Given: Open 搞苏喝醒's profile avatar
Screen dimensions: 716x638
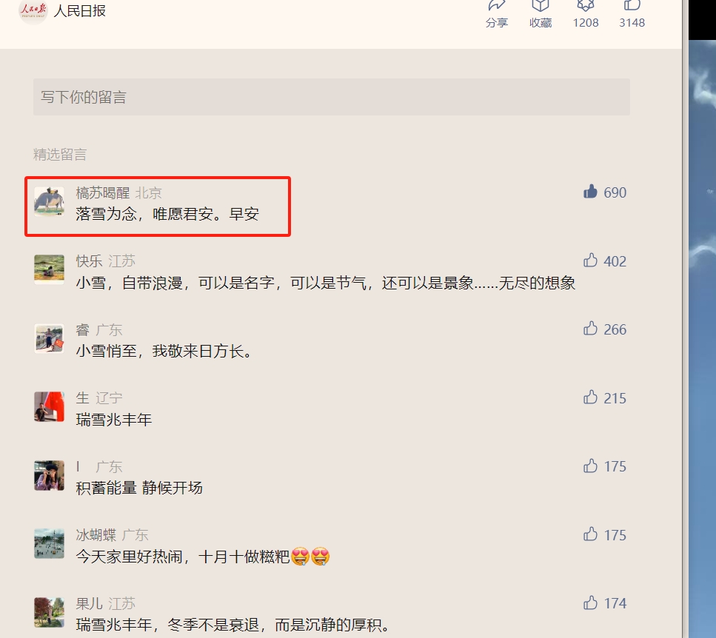Looking at the screenshot, I should [x=50, y=201].
